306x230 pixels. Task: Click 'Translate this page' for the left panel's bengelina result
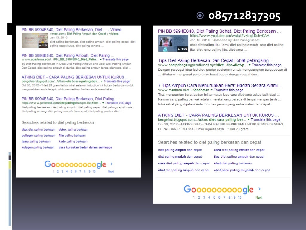coord(117,81)
